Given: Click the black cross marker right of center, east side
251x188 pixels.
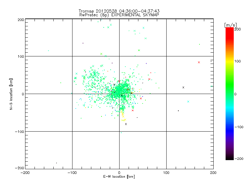Looking at the screenshot, I should pyautogui.click(x=183, y=87).
